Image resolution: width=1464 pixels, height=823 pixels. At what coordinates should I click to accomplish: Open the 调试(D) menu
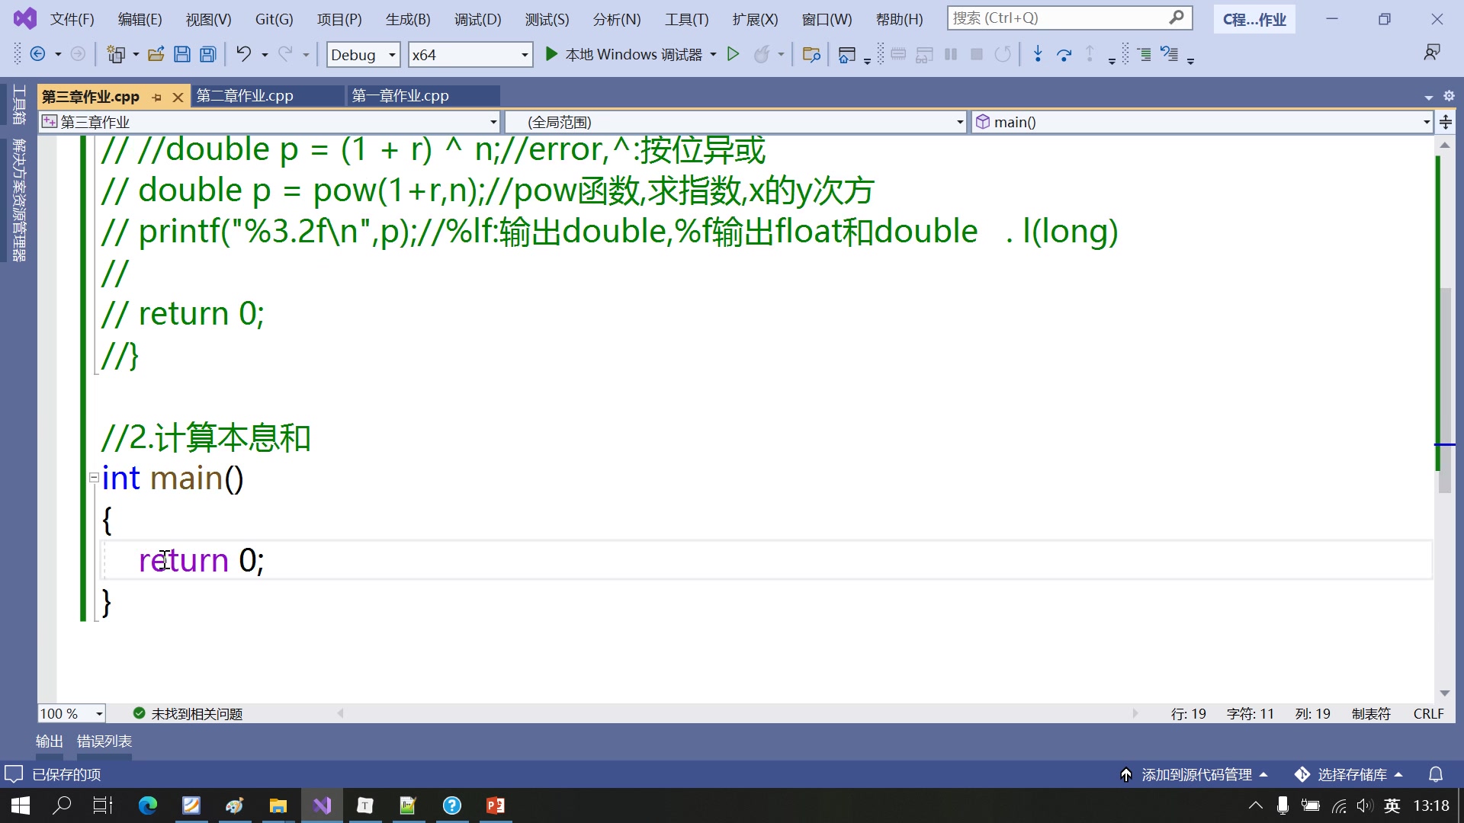(478, 19)
